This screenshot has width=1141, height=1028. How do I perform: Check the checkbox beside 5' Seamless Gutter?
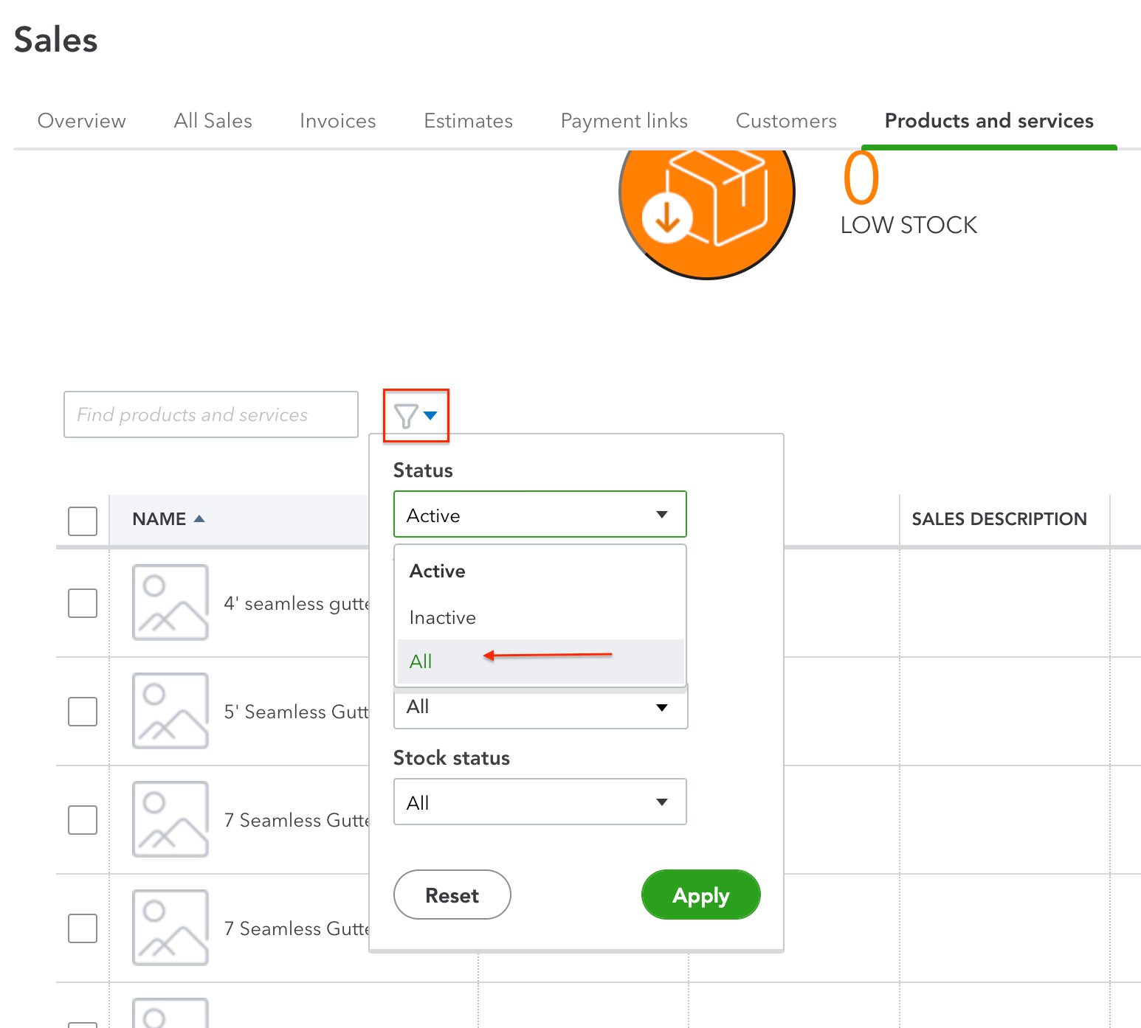point(82,711)
